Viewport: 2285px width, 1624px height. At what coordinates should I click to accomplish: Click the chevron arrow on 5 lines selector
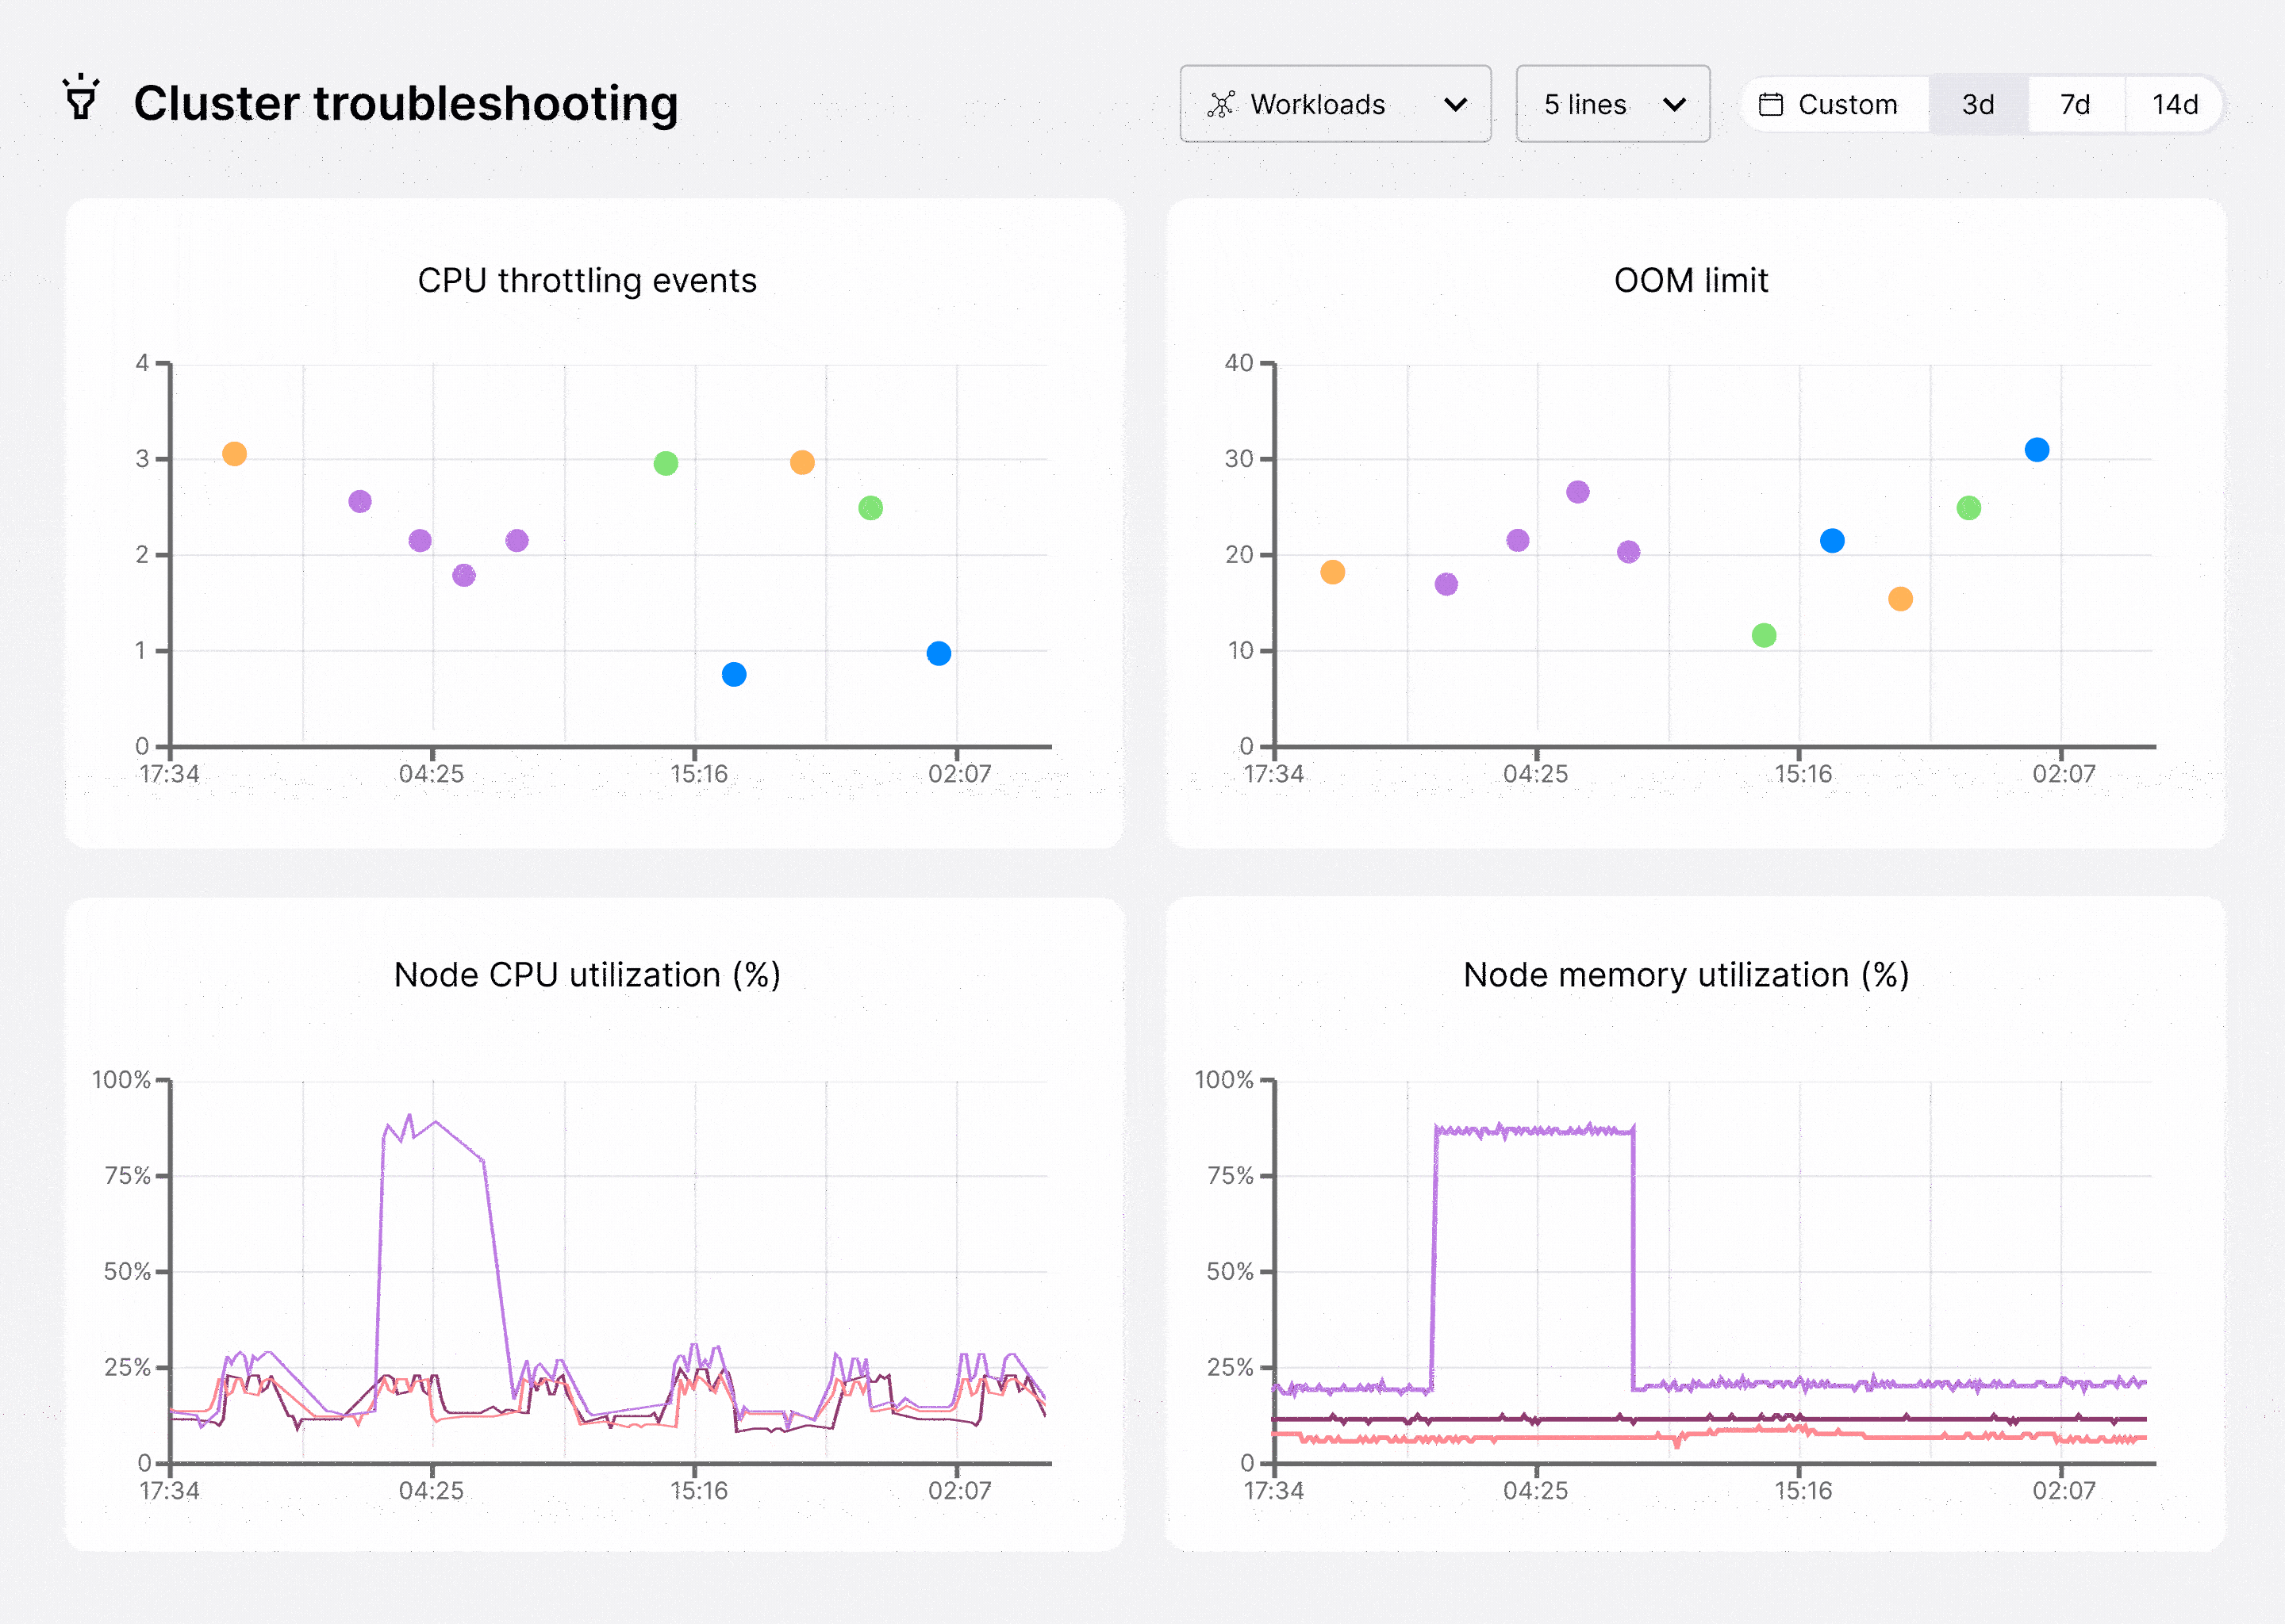click(x=1674, y=104)
